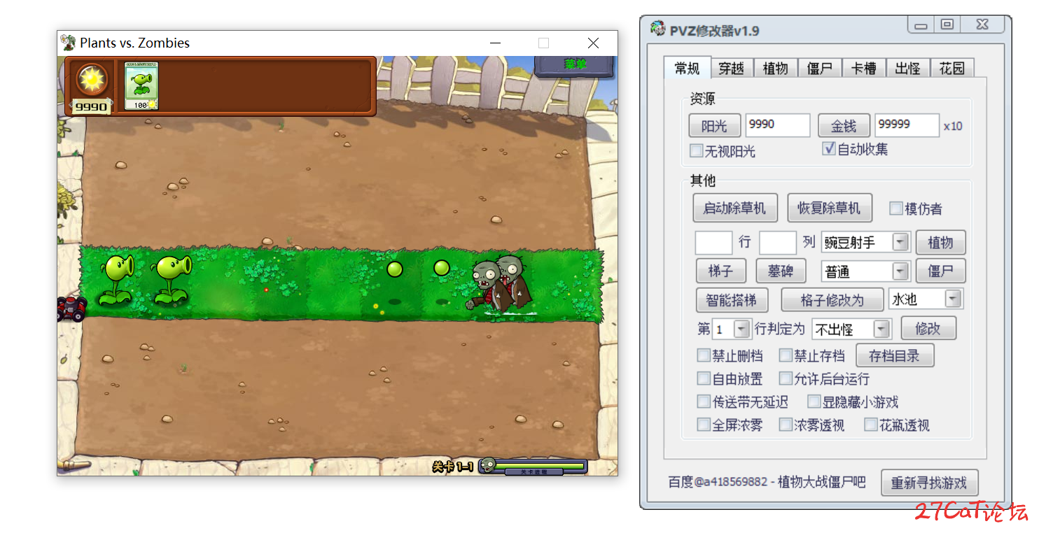This screenshot has height=540, width=1039.
Task: Click the leftmost peashooter plant on lawn
Action: pos(117,280)
